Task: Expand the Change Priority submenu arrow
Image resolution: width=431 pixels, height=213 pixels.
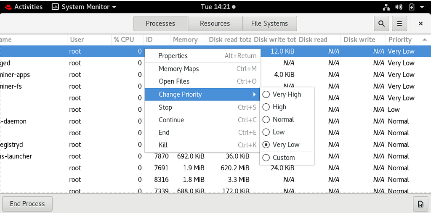Action: [x=254, y=95]
